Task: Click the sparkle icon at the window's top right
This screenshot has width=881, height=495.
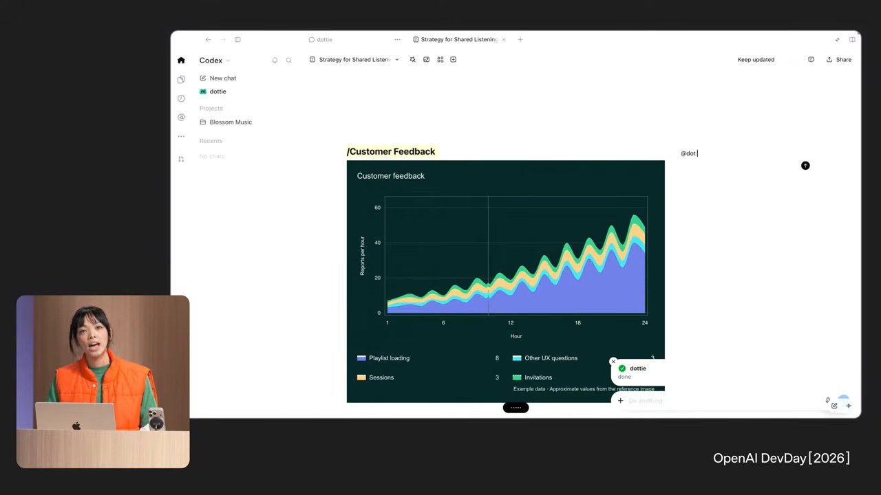Action: 837,40
